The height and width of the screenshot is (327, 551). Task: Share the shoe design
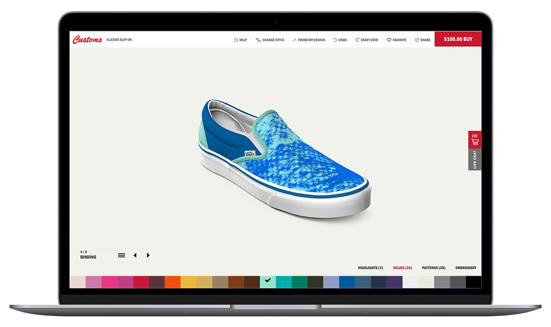pyautogui.click(x=422, y=40)
